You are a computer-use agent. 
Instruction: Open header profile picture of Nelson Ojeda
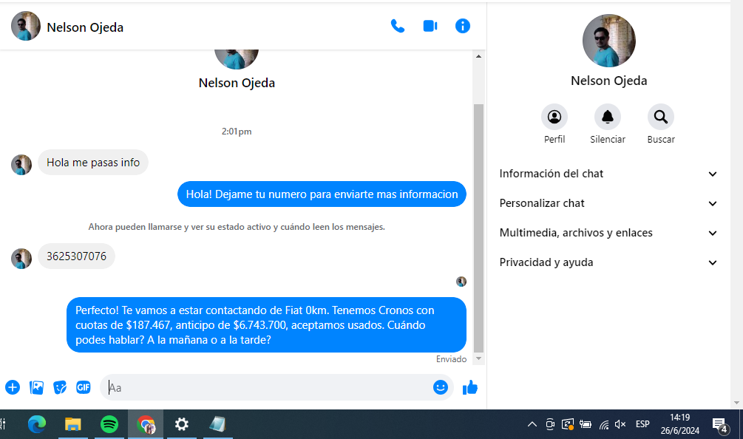[26, 26]
